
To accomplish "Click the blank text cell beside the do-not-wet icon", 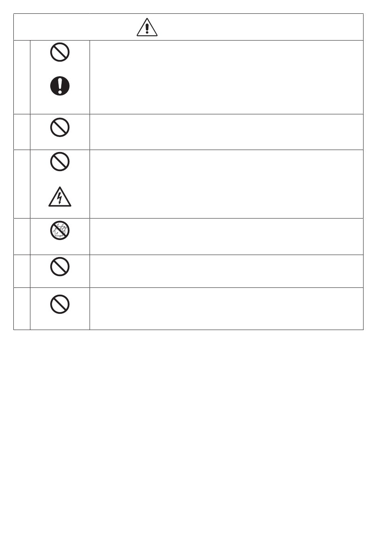I will click(x=226, y=237).
